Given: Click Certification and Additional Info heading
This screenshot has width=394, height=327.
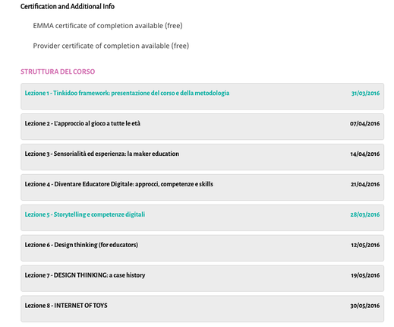Looking at the screenshot, I should [x=68, y=6].
